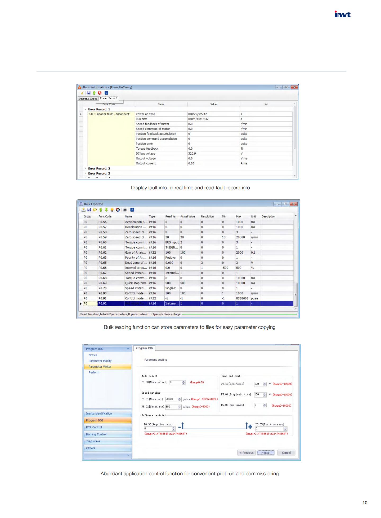381x518 pixels.
Task: Click the green up arrow in Alarm information toolbar
Action: [94, 93]
